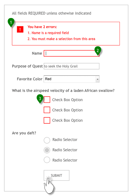Click the green annotation marker number 3
The width and height of the screenshot is (132, 196).
[x=40, y=99]
